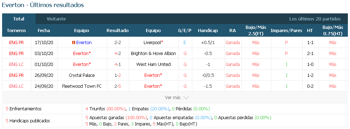Click the Torneos column header
This screenshot has width=350, height=129.
click(17, 31)
